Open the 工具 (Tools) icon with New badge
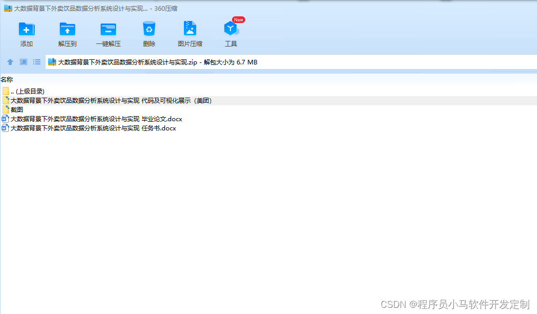Screen dimensions: 537x314 coord(231,29)
